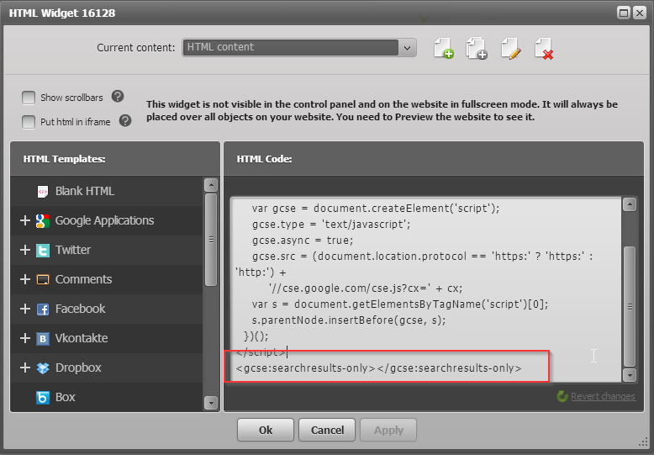The width and height of the screenshot is (654, 455).
Task: Click the add new content icon
Action: (443, 49)
